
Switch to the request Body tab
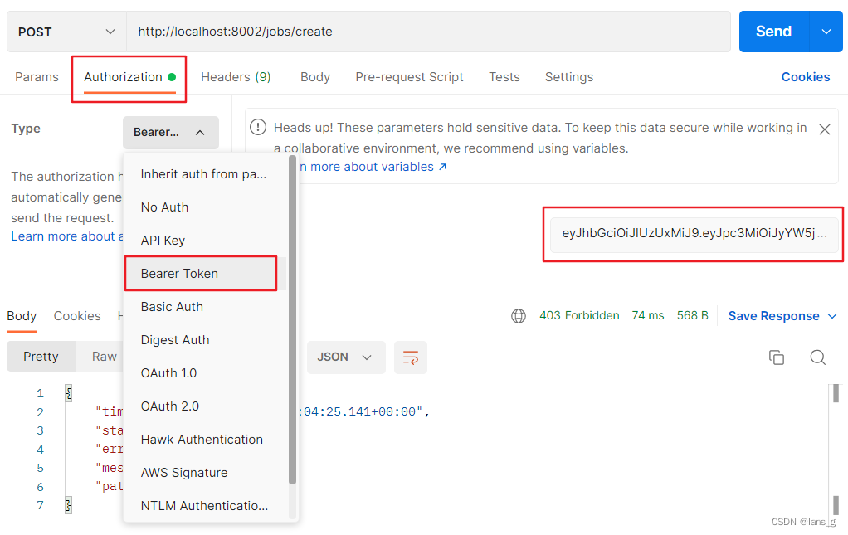[x=315, y=77]
